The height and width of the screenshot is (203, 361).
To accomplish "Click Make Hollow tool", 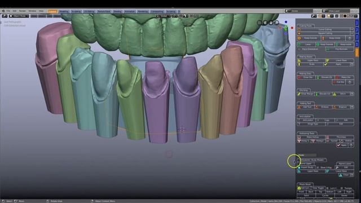I will click(x=311, y=137).
